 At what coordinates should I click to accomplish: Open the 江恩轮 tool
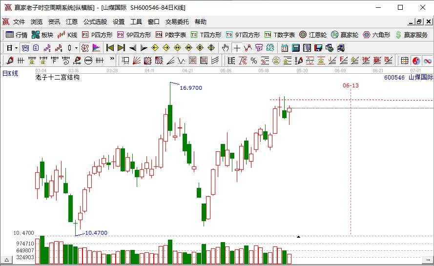pyautogui.click(x=313, y=35)
